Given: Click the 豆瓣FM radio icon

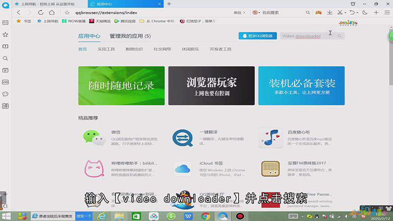Looking at the screenshot, I should pos(271,169).
